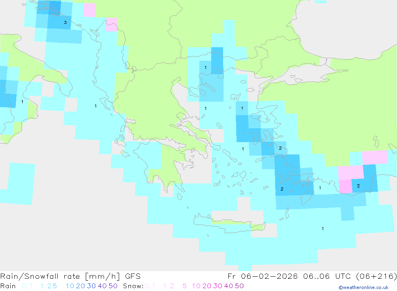Click the value 2 beside the pink snow cells
Image resolution: width=397 pixels, height=291 pixels.
(x=358, y=186)
